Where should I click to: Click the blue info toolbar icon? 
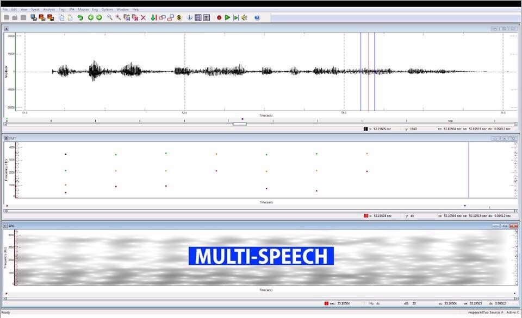190,17
